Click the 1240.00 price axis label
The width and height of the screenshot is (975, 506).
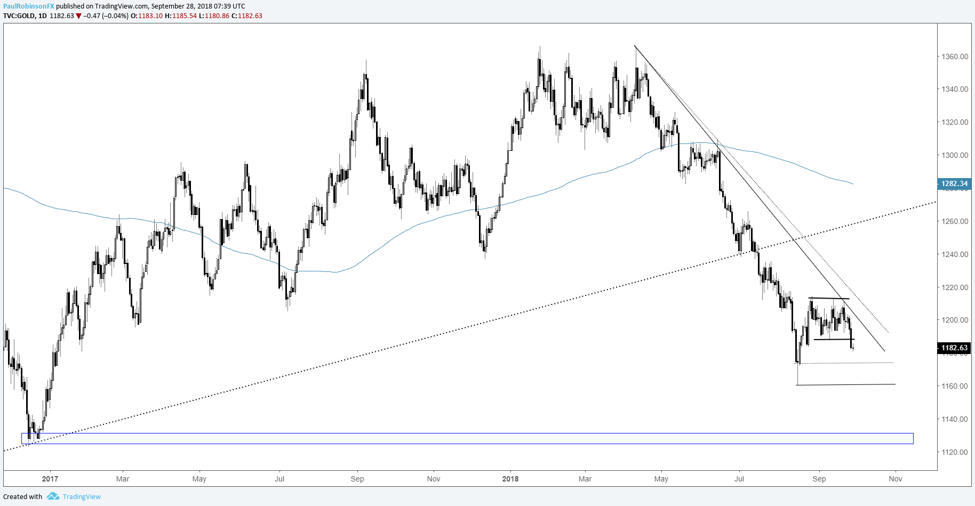click(955, 254)
